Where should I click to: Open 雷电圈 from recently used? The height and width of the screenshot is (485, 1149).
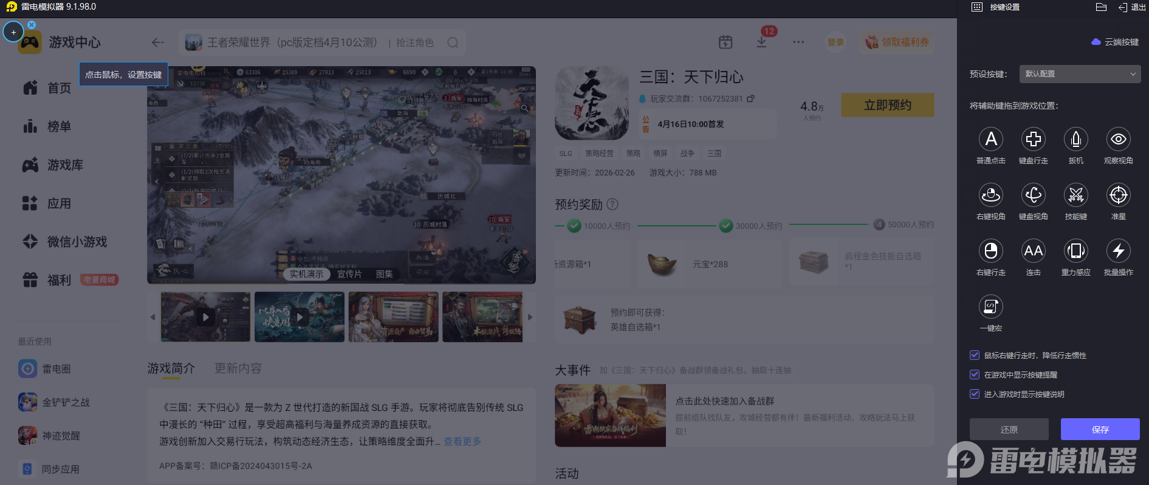[x=45, y=368]
